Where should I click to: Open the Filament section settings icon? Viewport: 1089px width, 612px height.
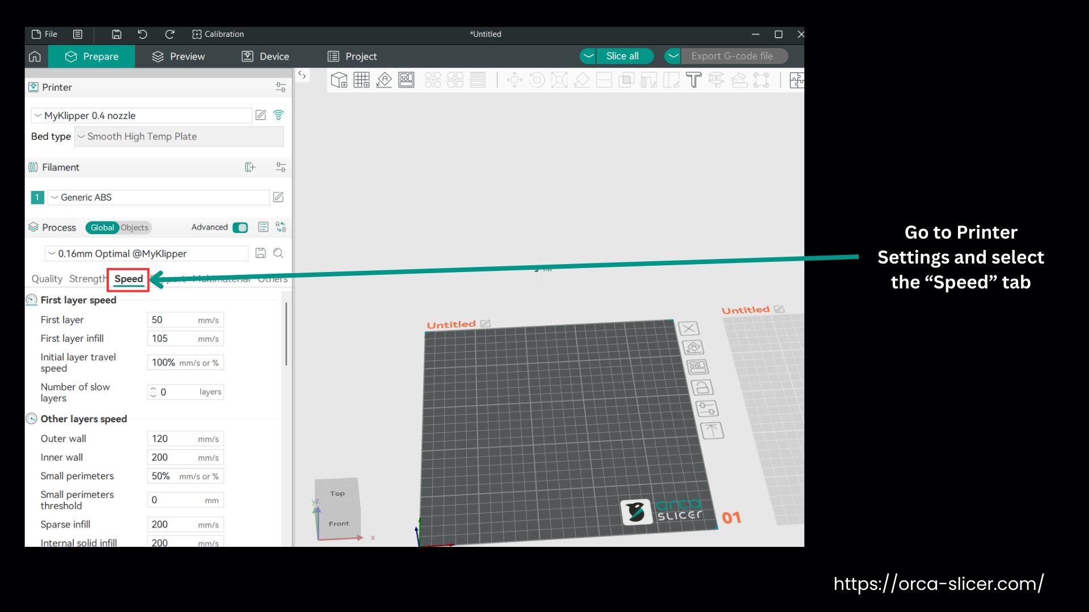281,167
